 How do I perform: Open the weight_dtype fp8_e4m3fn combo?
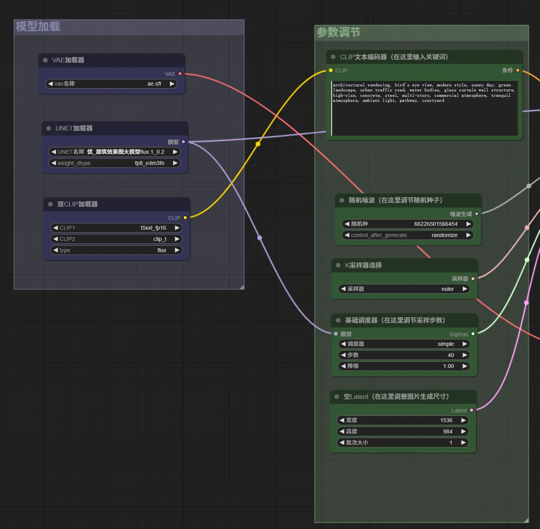114,163
